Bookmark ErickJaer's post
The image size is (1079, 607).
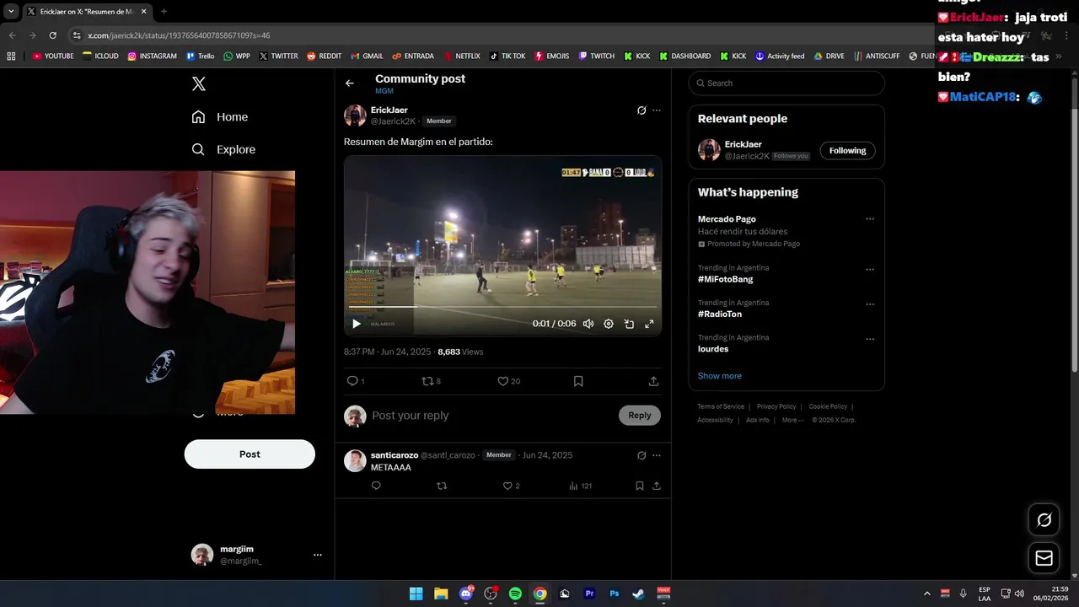coord(578,381)
